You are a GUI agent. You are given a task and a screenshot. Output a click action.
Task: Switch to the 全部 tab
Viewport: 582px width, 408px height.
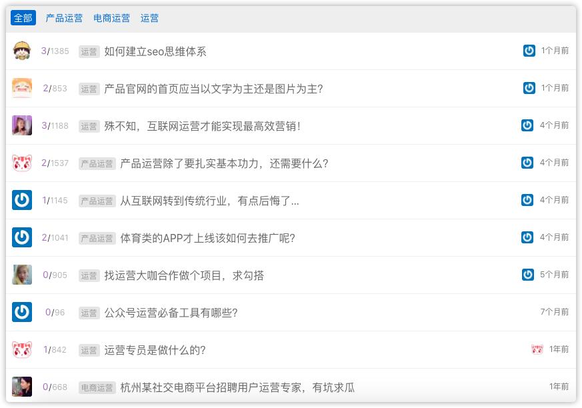click(x=22, y=18)
